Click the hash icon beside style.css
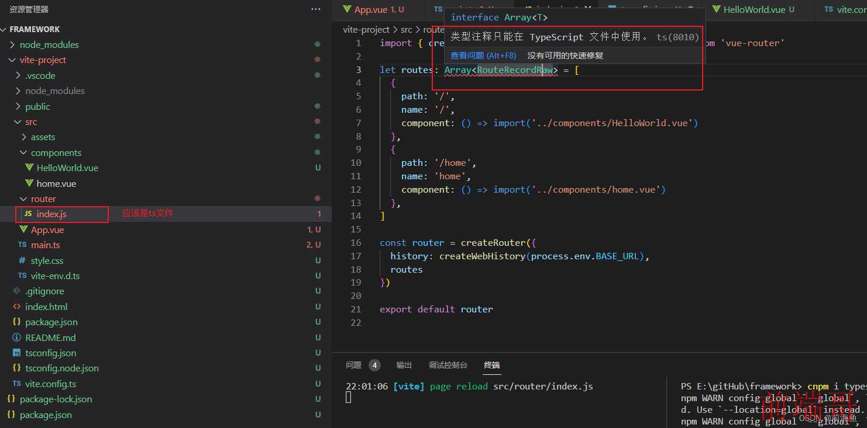The image size is (867, 428). pos(22,260)
